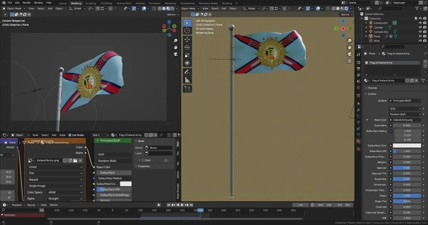Click pan hand icon in left camera viewport
The image size is (428, 225).
(x=175, y=47)
